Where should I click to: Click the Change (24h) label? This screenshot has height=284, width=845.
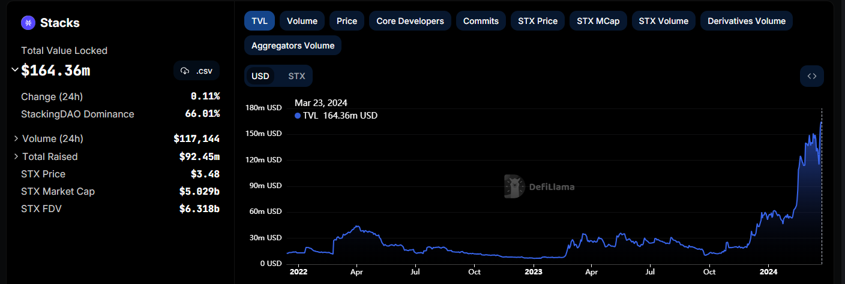coord(52,96)
